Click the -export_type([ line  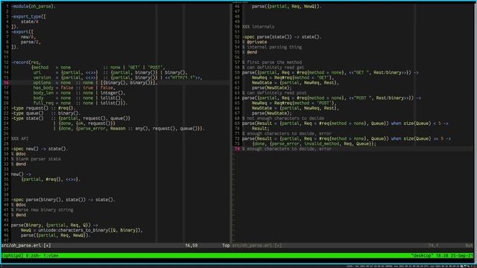point(28,16)
